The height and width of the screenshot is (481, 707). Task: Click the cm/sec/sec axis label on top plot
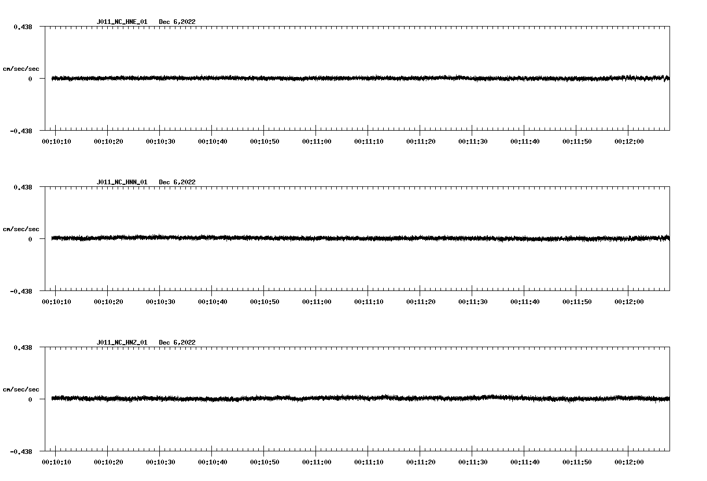(x=20, y=68)
